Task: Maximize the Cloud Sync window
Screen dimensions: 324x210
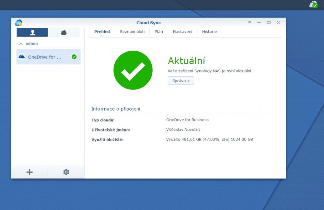Action: [269, 23]
